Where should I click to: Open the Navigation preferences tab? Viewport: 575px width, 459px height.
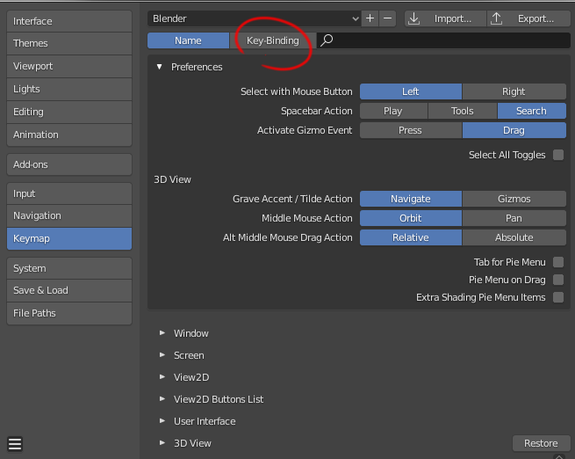[x=69, y=215]
